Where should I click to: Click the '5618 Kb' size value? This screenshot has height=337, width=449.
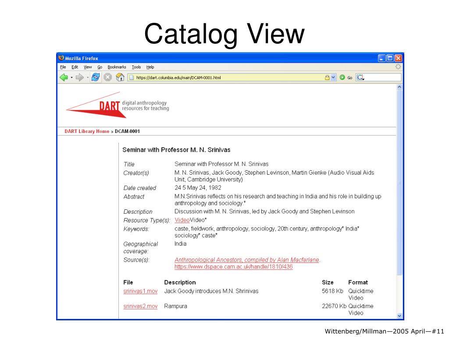coord(332,291)
